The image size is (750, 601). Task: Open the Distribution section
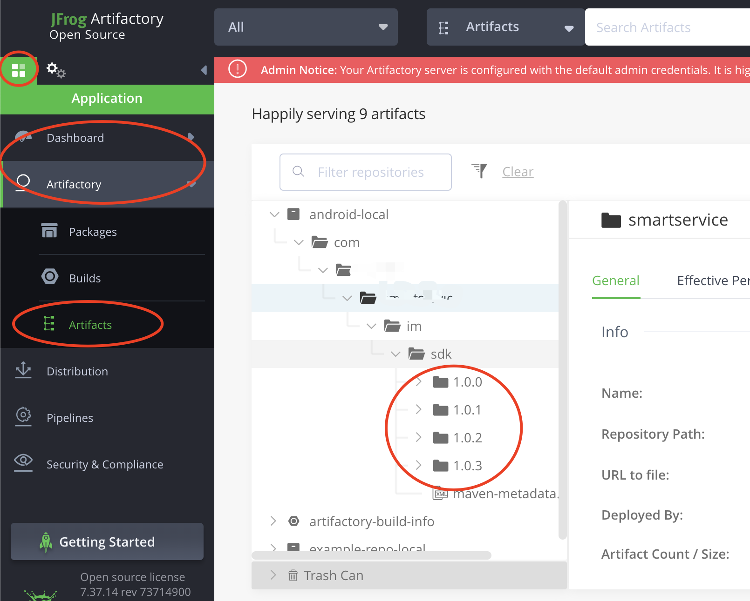tap(23, 371)
